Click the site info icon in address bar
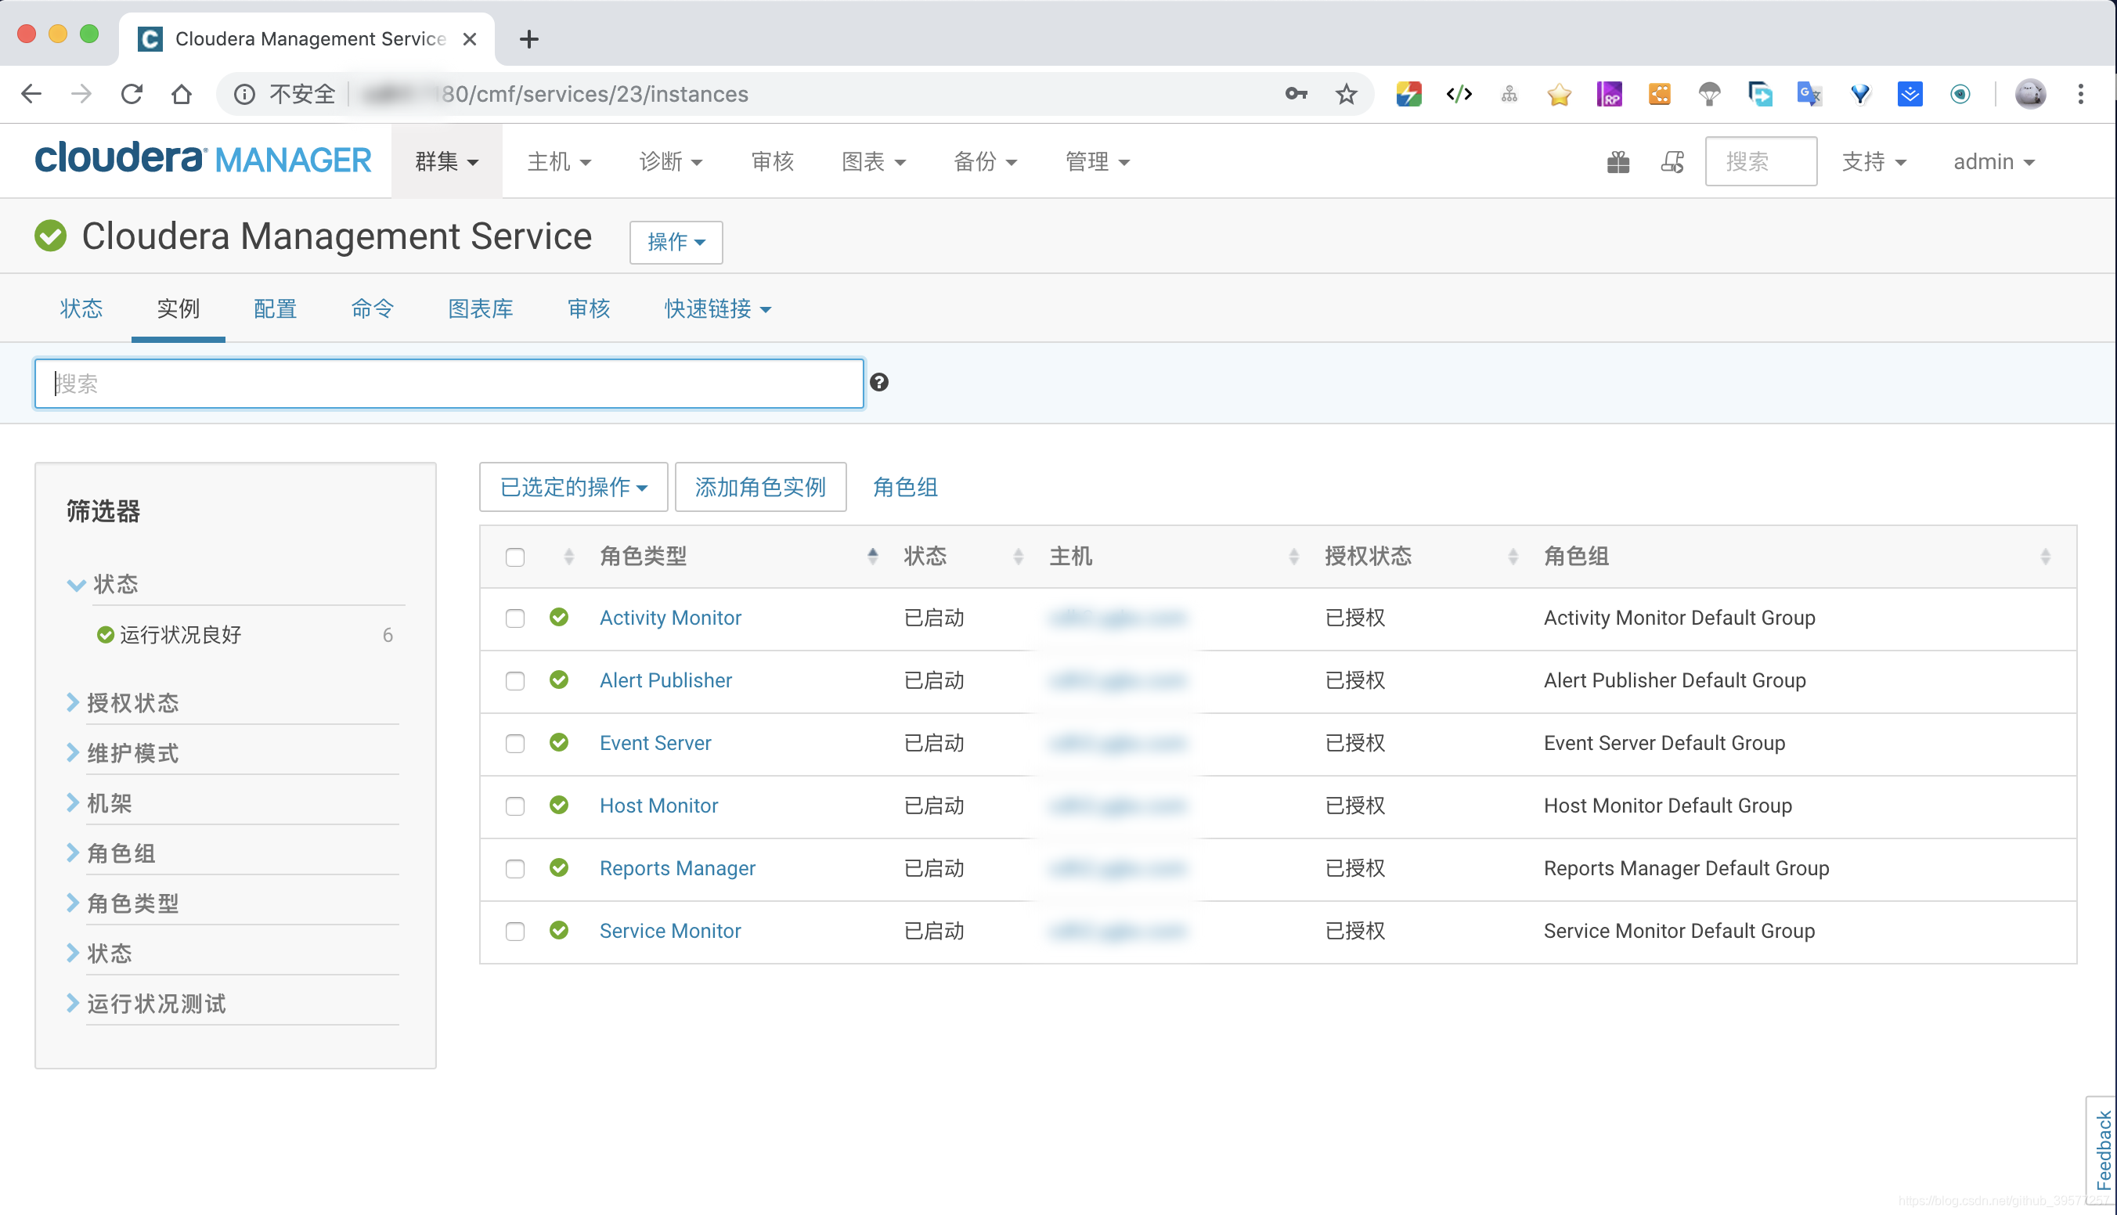Image resolution: width=2117 pixels, height=1215 pixels. point(243,94)
